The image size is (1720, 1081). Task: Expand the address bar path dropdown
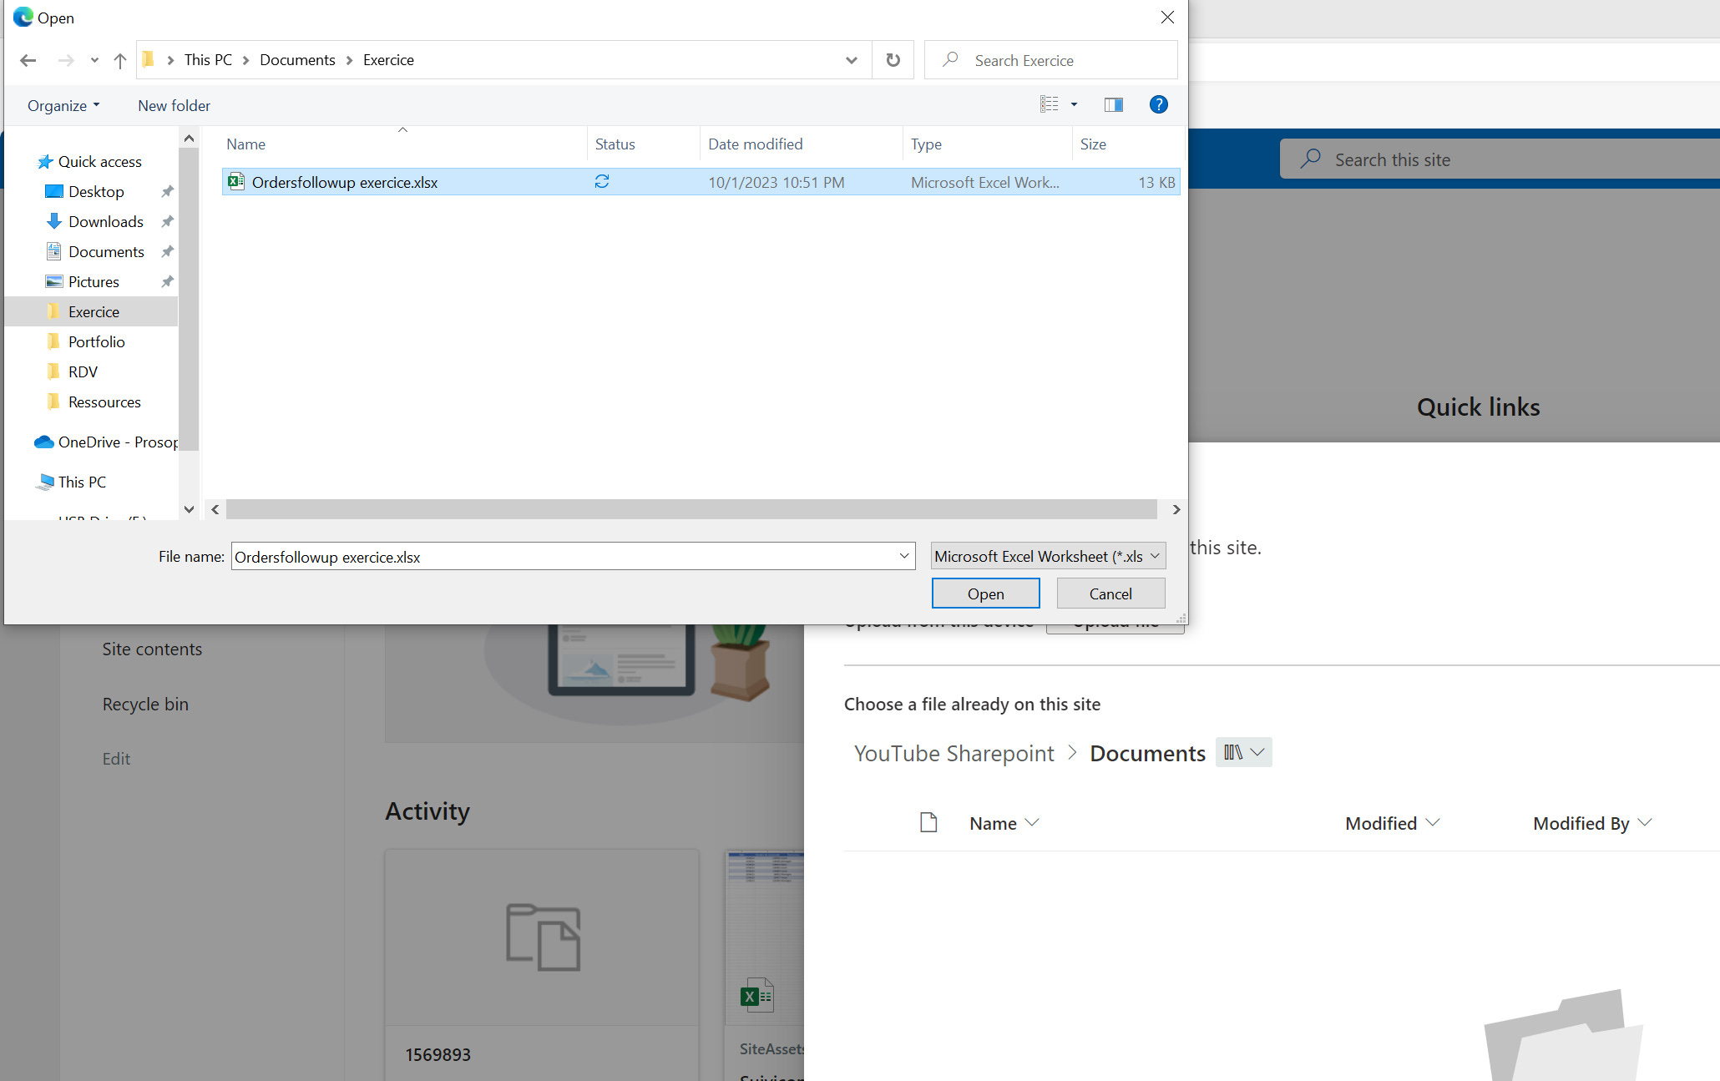pos(851,60)
